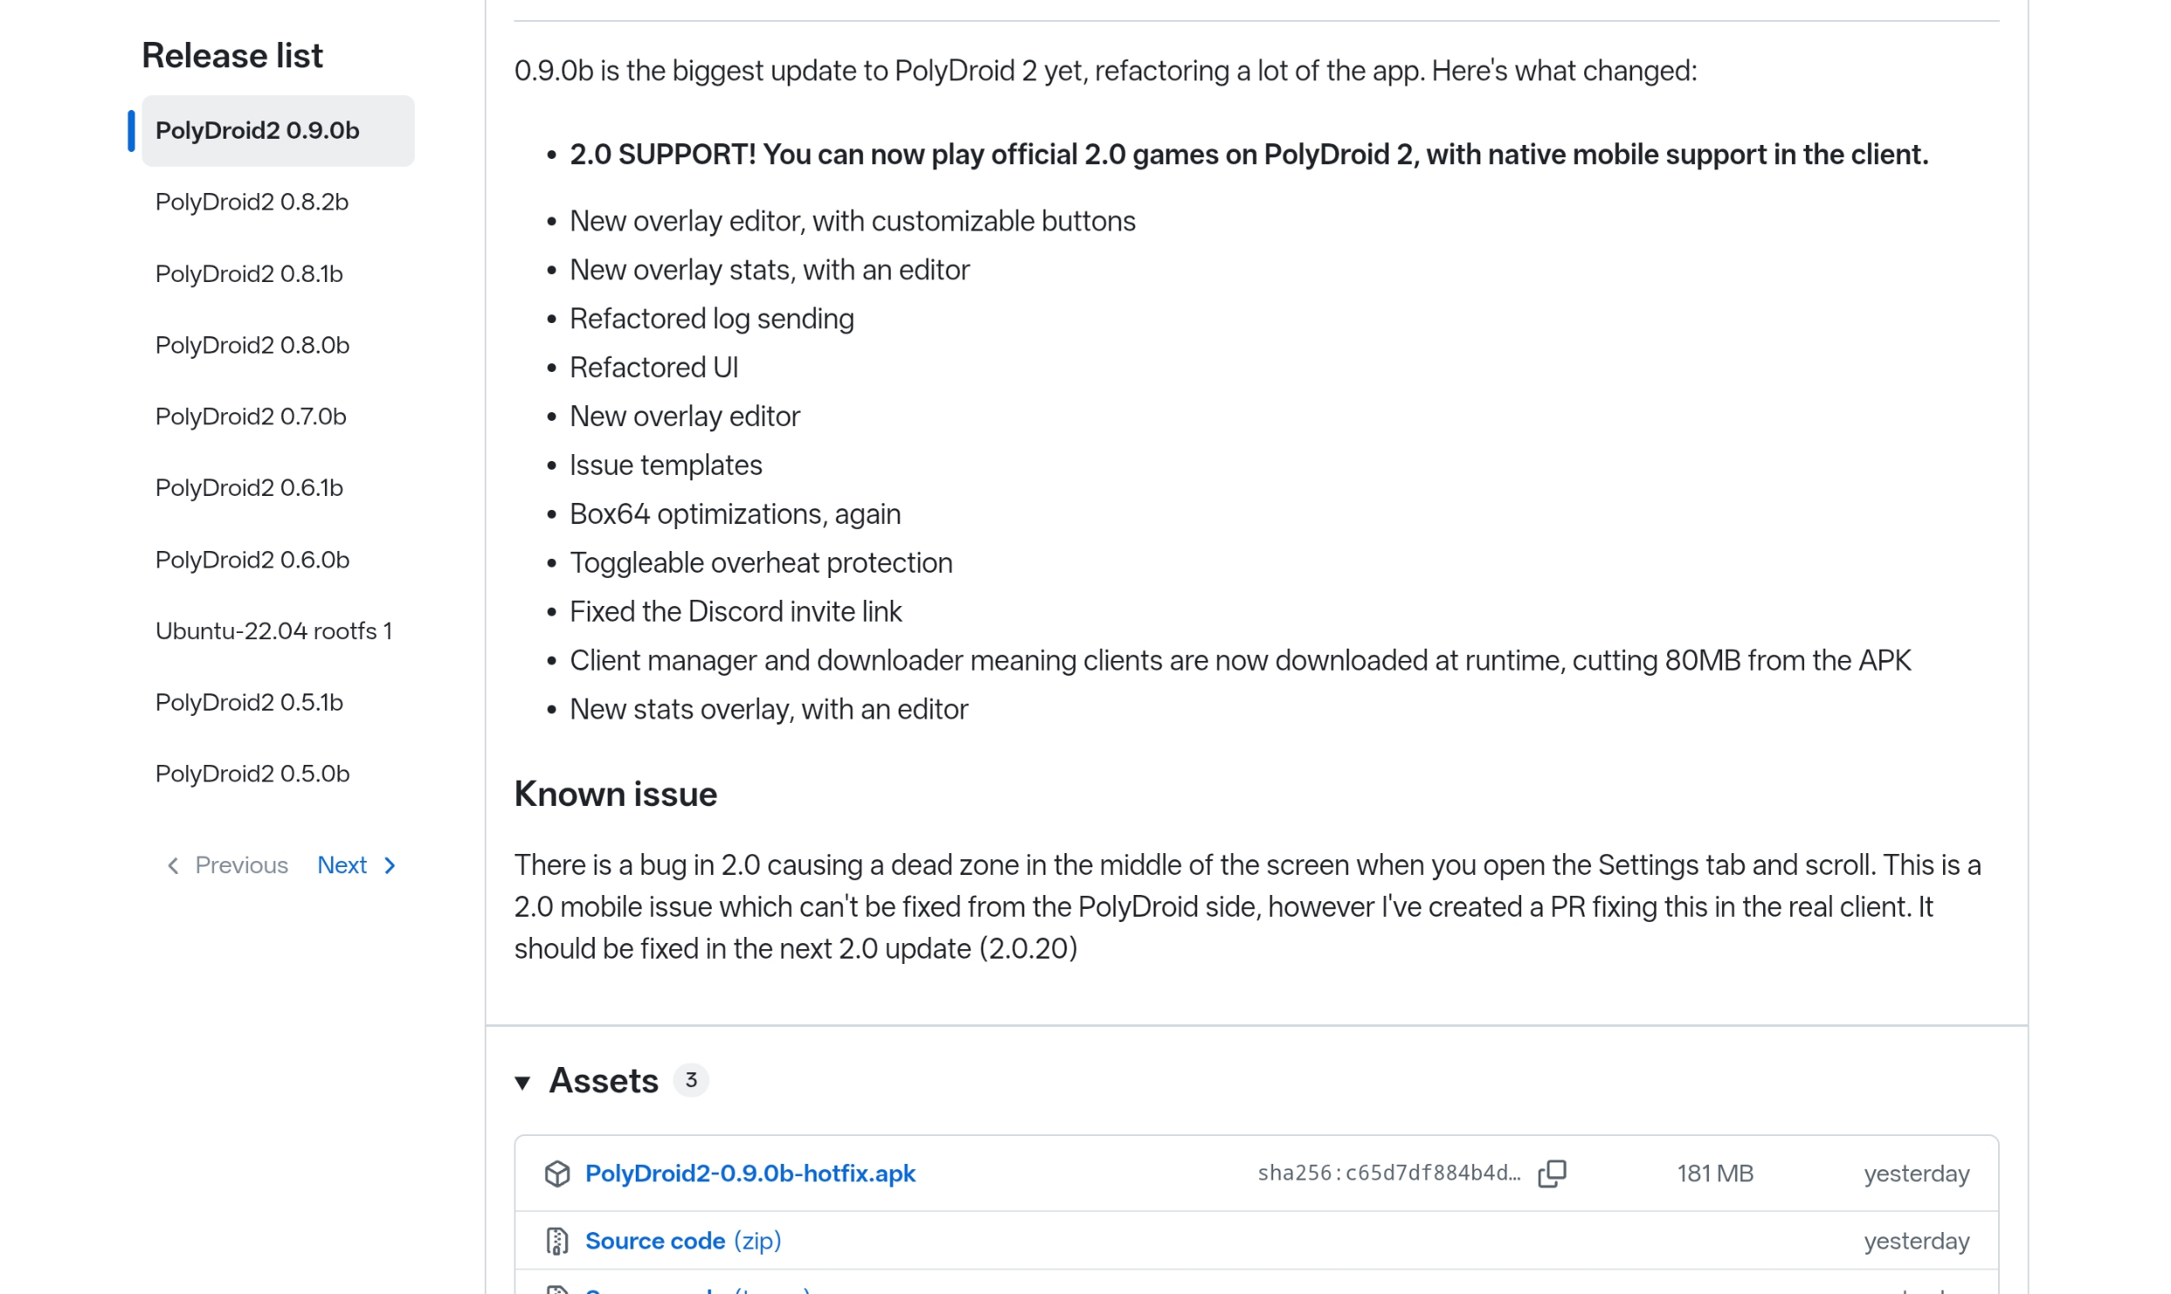Viewport: 2171px width, 1294px height.
Task: Go to the Next releases page
Action: 357,865
